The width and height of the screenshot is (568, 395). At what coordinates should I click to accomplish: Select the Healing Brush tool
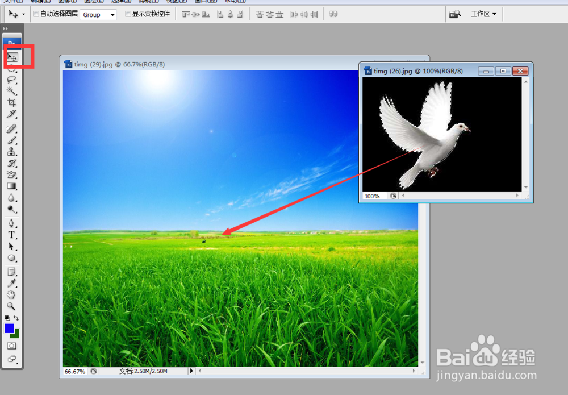click(x=11, y=129)
